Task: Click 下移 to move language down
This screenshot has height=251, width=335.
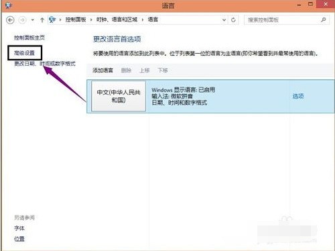Action: point(163,70)
